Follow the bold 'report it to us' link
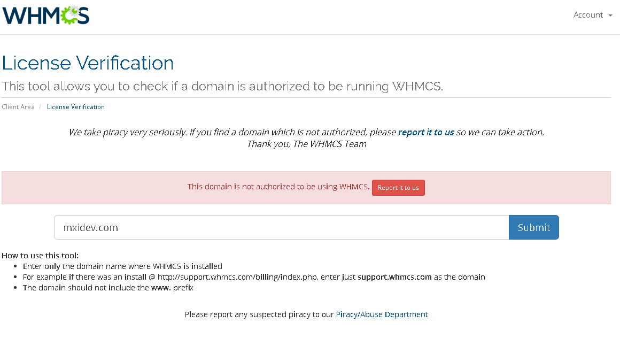Image resolution: width=620 pixels, height=338 pixels. 426,132
